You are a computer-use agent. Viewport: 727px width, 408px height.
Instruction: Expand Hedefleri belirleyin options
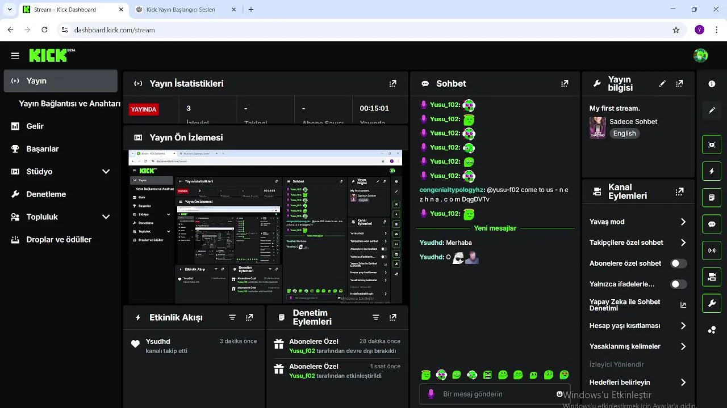click(683, 382)
